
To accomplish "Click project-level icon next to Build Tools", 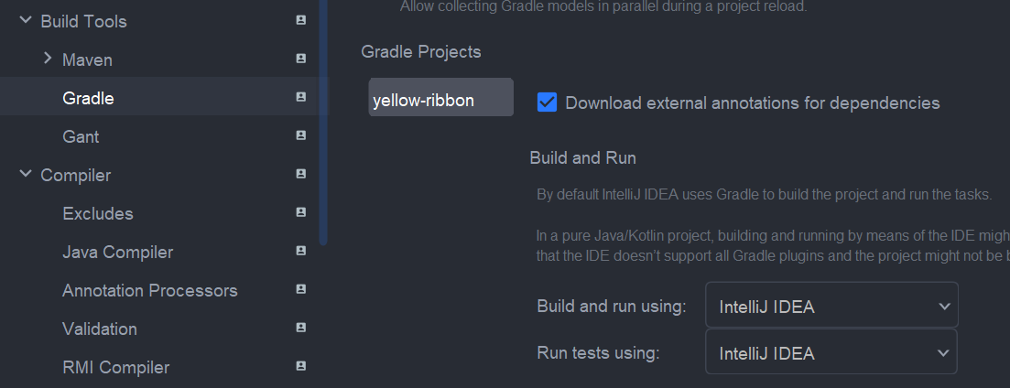I will tap(300, 20).
